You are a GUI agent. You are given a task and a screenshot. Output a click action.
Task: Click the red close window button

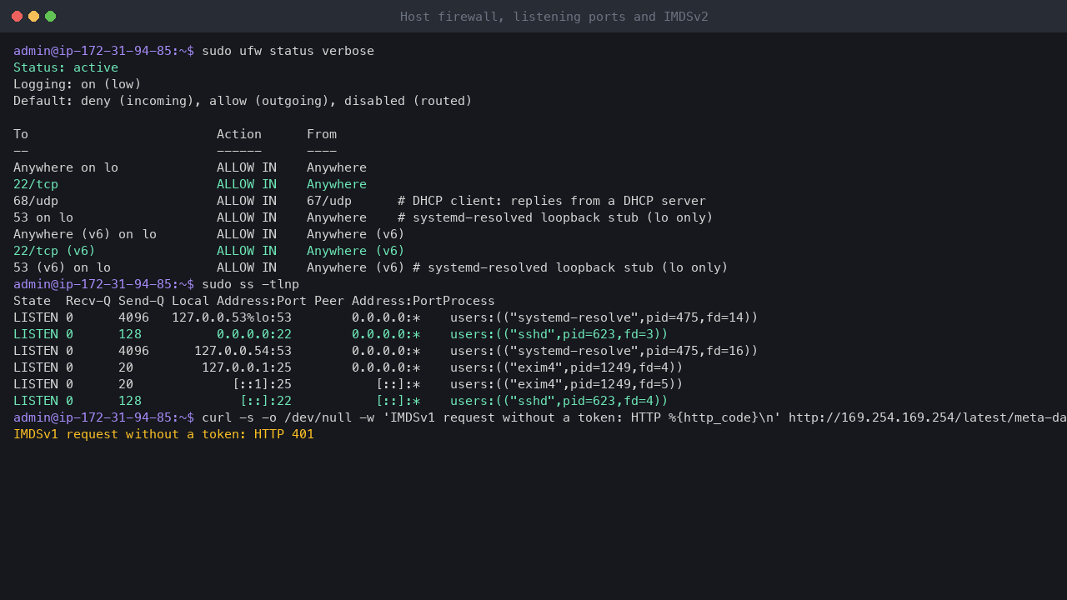pyautogui.click(x=17, y=17)
